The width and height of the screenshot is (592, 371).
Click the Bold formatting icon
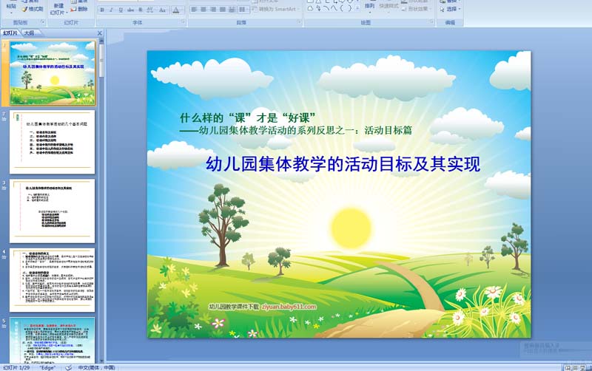102,10
